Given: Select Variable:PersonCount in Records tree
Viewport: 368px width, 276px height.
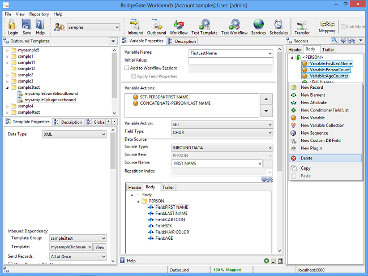Looking at the screenshot, I should [326, 70].
